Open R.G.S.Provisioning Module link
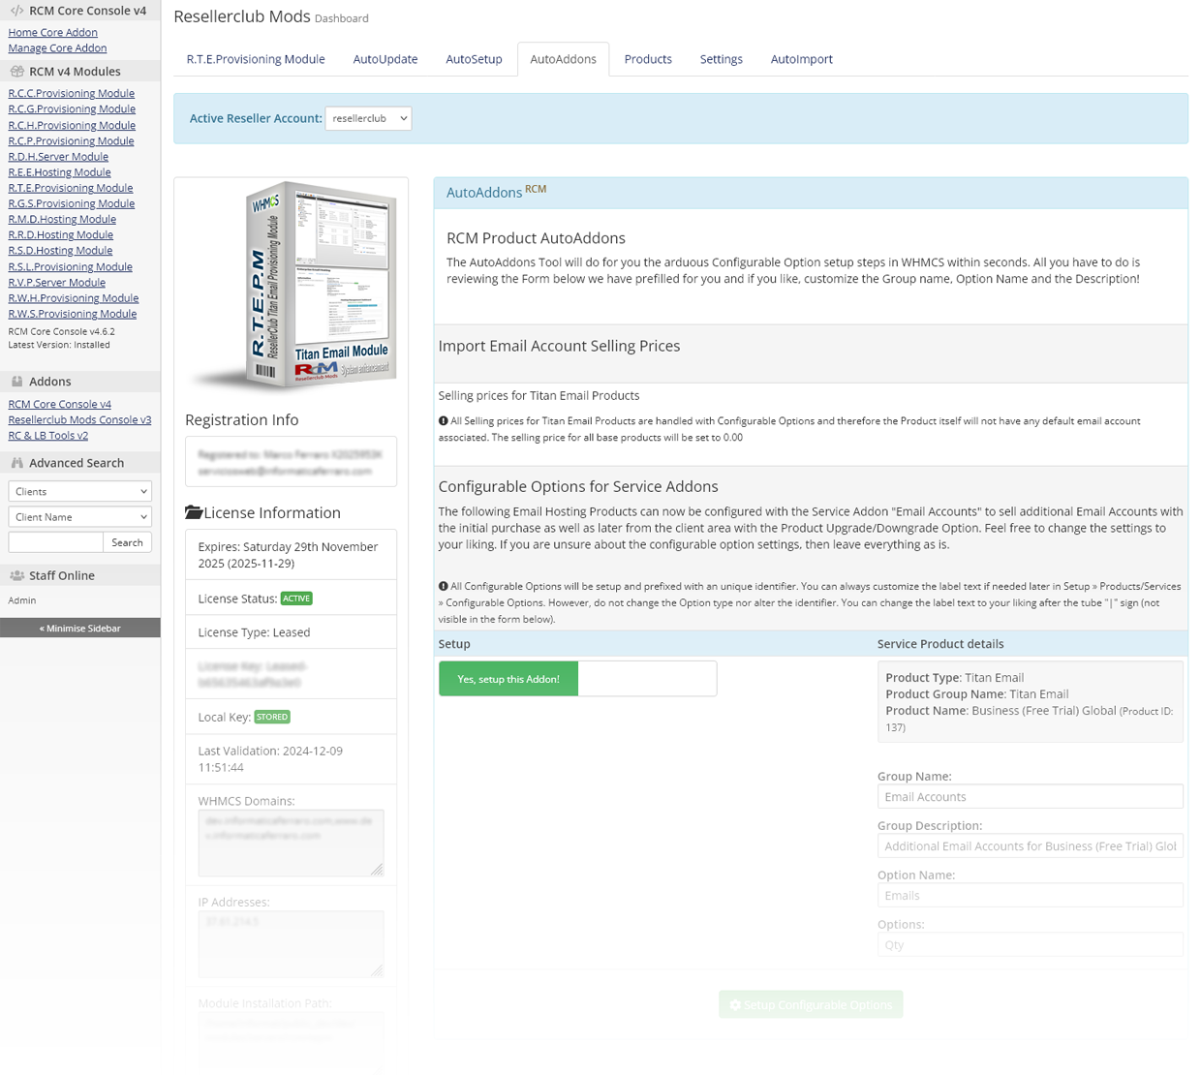 point(72,203)
